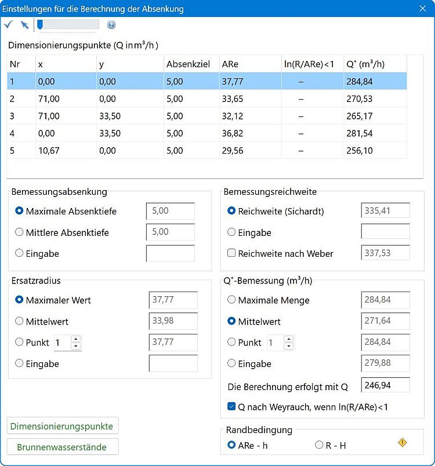Increase Ersatzradius Punkt number with up arrow

pyautogui.click(x=75, y=338)
